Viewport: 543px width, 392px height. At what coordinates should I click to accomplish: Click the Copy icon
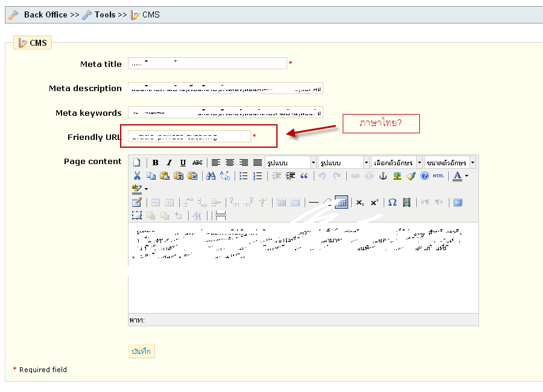tap(151, 176)
